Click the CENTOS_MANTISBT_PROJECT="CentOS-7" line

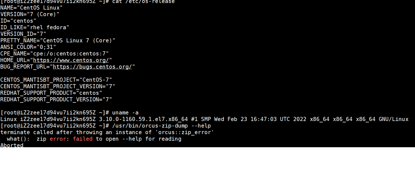click(56, 80)
